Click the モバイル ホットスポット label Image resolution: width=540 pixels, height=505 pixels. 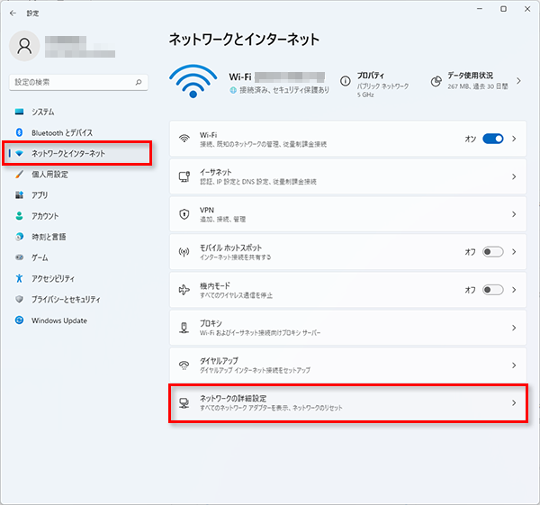coord(230,248)
